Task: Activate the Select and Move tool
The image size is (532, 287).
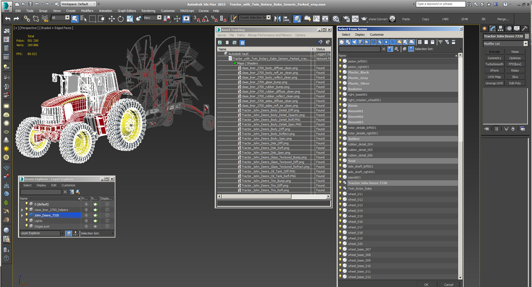Action: point(111,19)
